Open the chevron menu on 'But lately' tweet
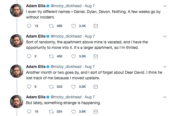The width and height of the screenshot is (177, 116). pos(165,97)
